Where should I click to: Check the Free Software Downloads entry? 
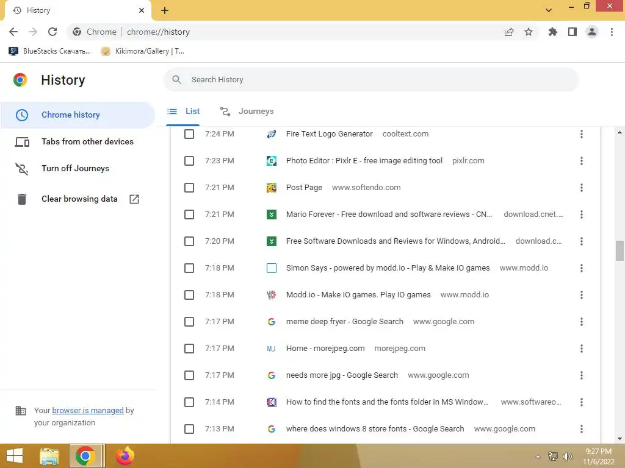tap(189, 241)
